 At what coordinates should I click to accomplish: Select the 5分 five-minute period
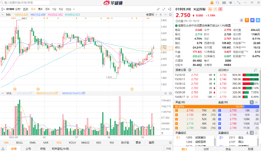click(61, 9)
